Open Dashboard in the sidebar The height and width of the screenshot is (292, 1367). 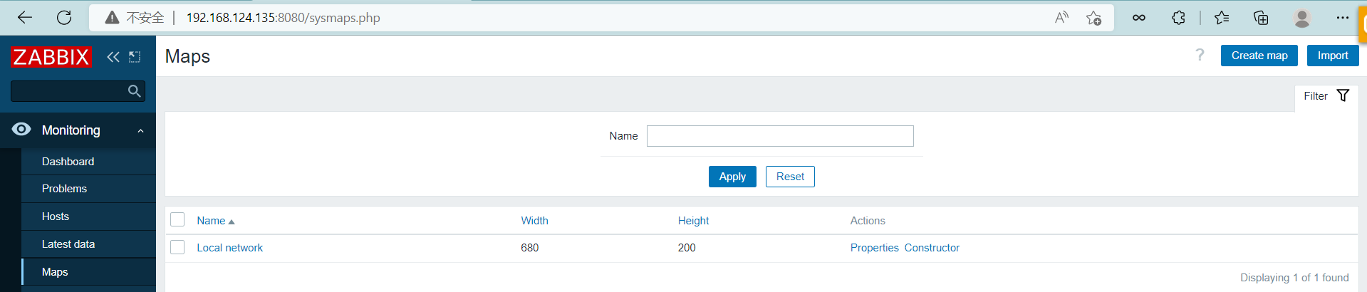68,162
